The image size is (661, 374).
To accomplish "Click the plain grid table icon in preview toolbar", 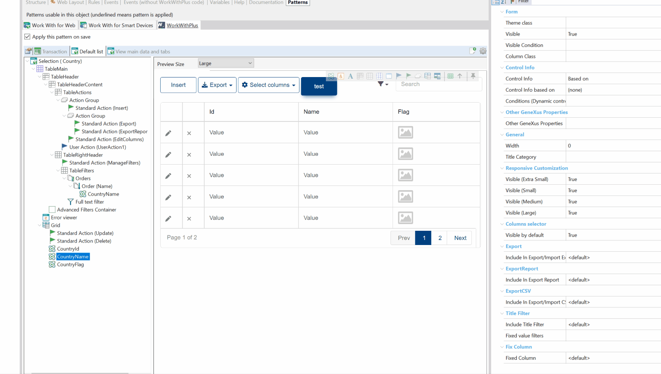I will tap(370, 76).
